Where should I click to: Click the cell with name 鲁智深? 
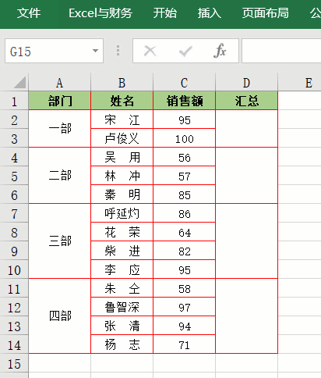click(122, 307)
